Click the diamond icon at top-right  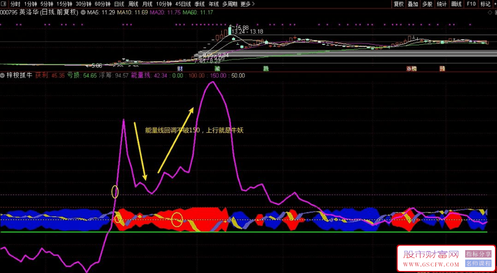click(x=490, y=13)
